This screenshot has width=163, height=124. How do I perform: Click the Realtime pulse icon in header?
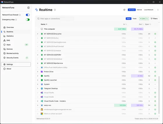coord(36,10)
